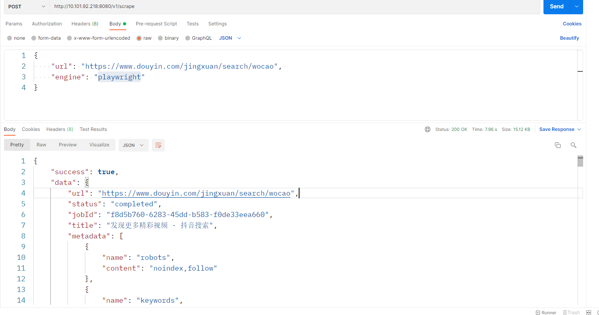This screenshot has height=315, width=599.
Task: Click the request URL input field
Action: pyautogui.click(x=294, y=6)
